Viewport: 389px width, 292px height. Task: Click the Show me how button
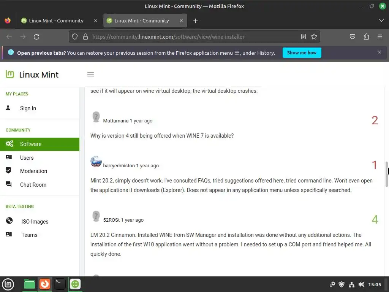[x=302, y=52]
